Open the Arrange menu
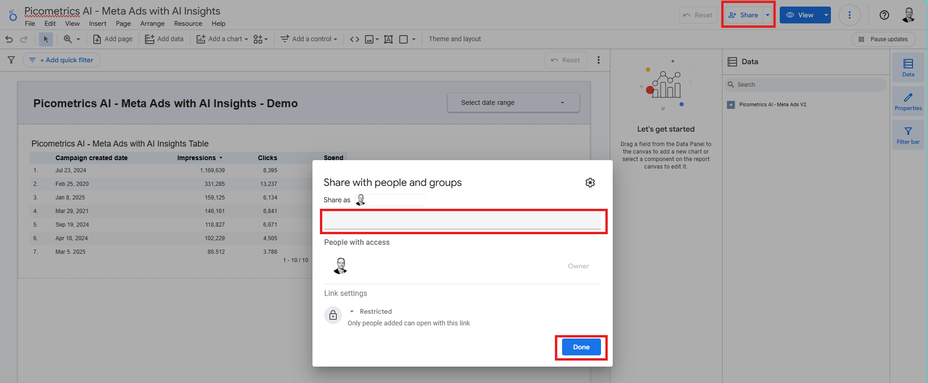 [152, 23]
